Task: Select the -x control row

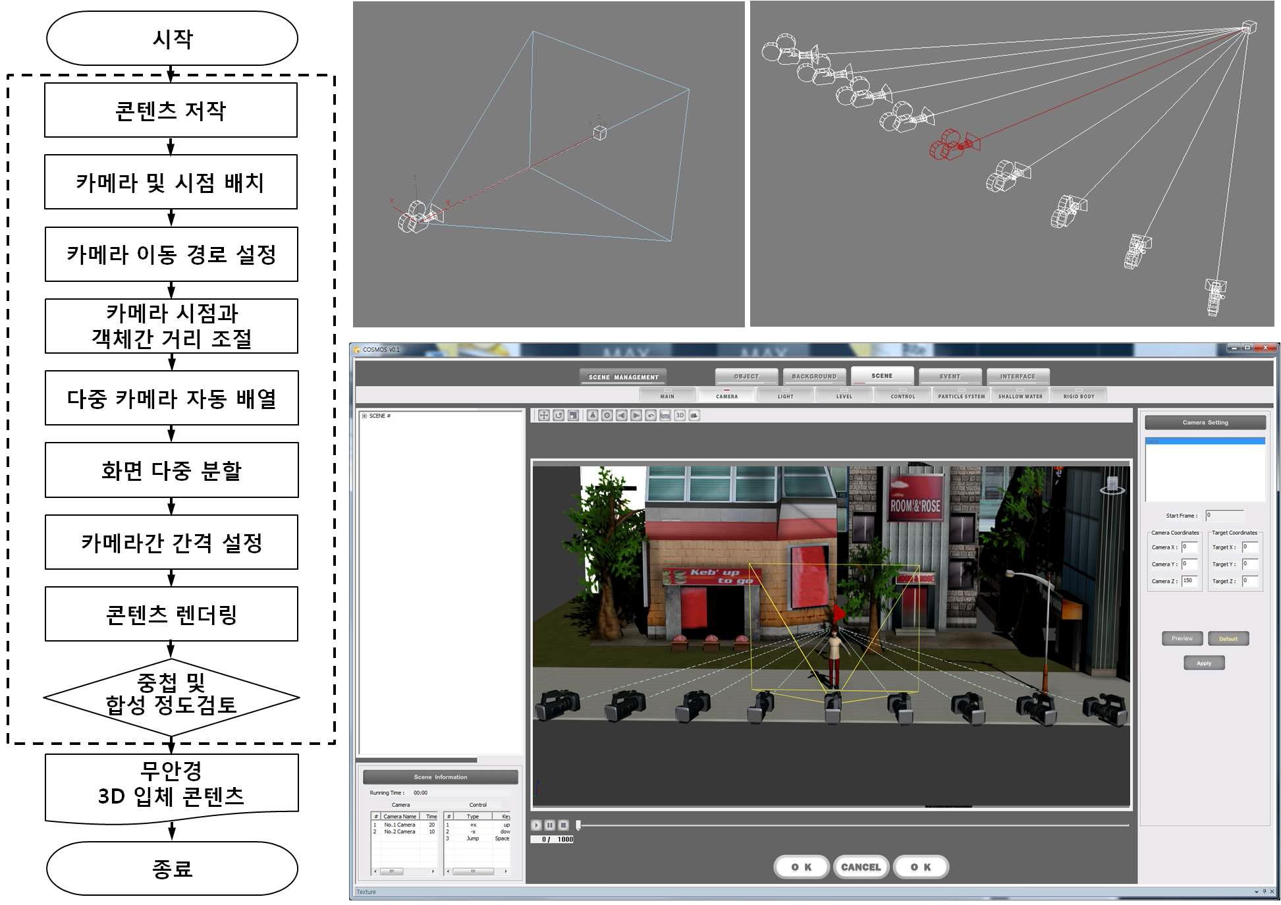Action: point(477,831)
